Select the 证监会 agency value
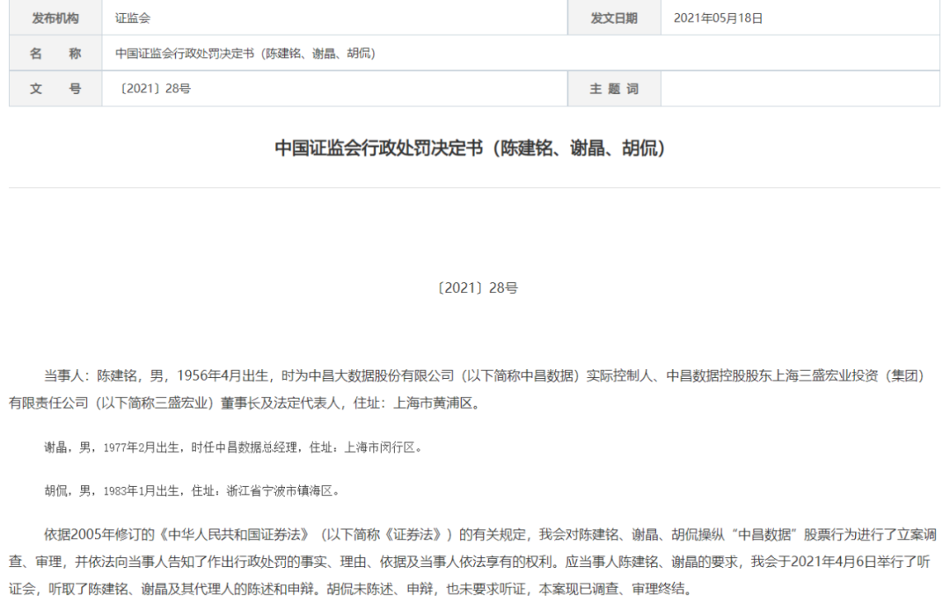This screenshot has height=610, width=950. coord(133,18)
